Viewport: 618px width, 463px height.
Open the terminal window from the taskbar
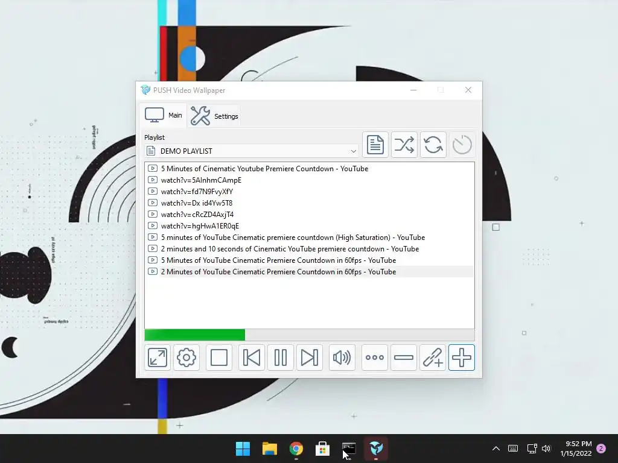[349, 449]
